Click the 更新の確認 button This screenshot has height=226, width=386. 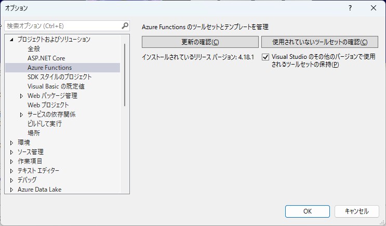(200, 42)
